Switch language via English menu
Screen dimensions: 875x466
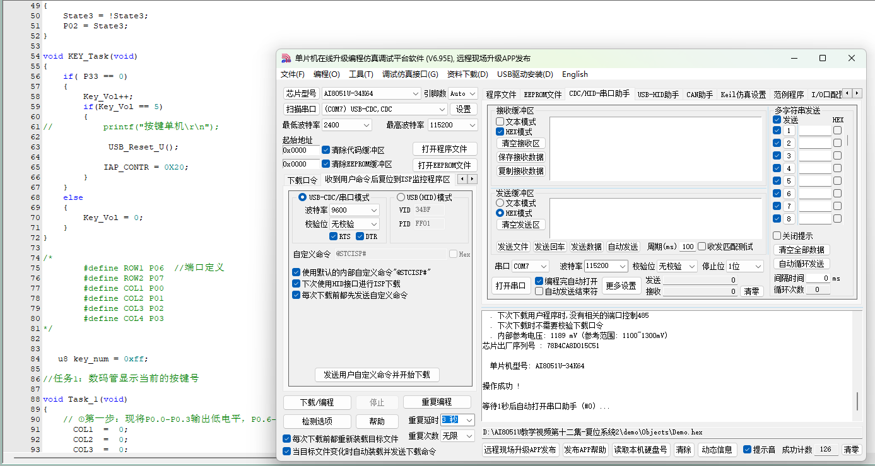tap(575, 74)
